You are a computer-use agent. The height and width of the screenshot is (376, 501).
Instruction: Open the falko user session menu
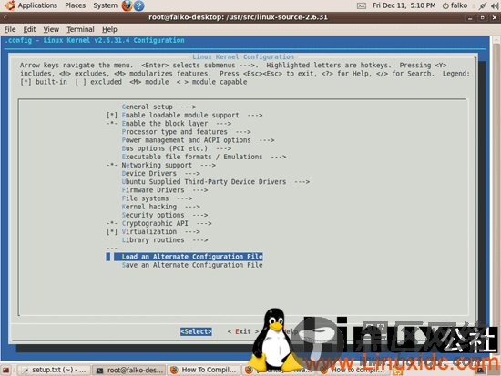tap(455, 5)
